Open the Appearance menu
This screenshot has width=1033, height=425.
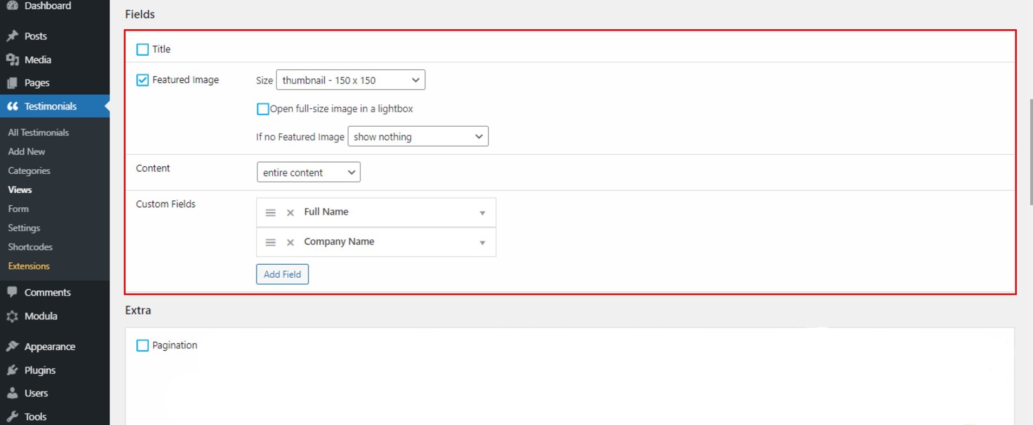(x=50, y=346)
